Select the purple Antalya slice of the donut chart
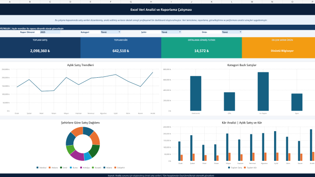This screenshot has width=315, height=177. point(77,155)
